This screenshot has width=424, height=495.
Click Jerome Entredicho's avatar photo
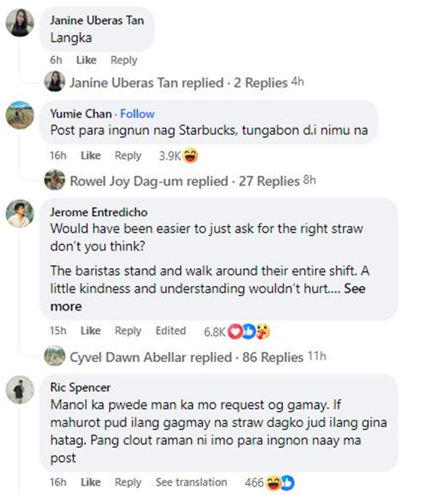coord(20,214)
